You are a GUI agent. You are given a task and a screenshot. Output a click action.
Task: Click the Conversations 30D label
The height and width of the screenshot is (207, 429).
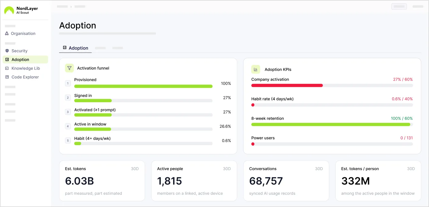coord(319,169)
